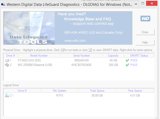Sort by SMART Status column header

[139, 56]
